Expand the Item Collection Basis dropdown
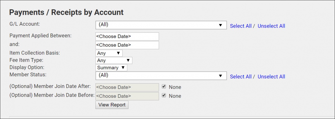 109,53
